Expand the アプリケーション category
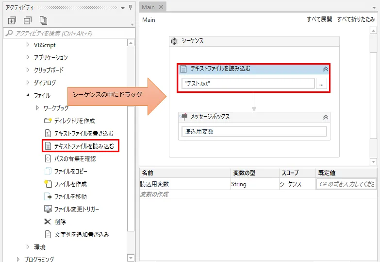Image resolution: width=380 pixels, height=262 pixels. coord(28,57)
